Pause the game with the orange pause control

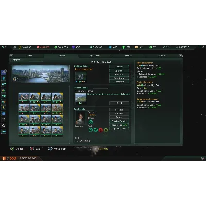pos(4,158)
